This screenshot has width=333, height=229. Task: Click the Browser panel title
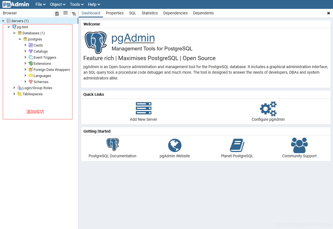click(10, 13)
